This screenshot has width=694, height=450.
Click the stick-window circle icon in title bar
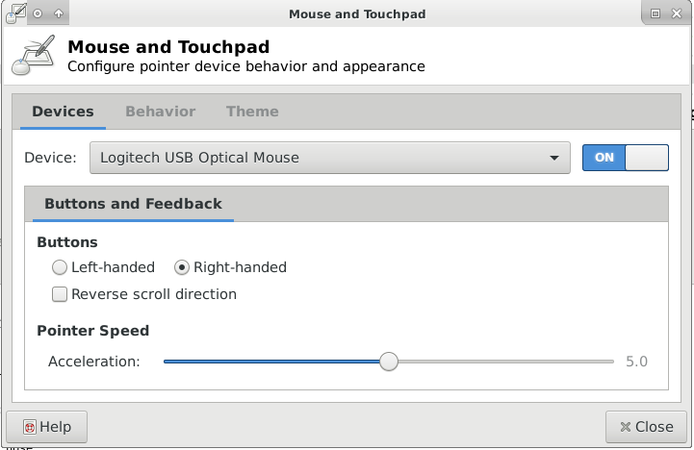click(x=38, y=13)
